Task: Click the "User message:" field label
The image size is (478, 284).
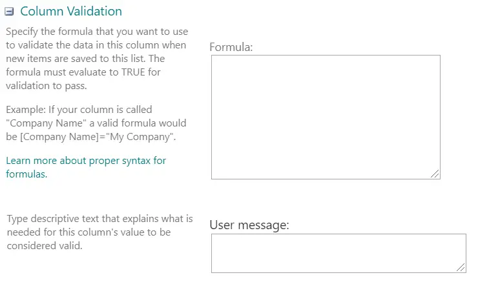Action: (249, 225)
